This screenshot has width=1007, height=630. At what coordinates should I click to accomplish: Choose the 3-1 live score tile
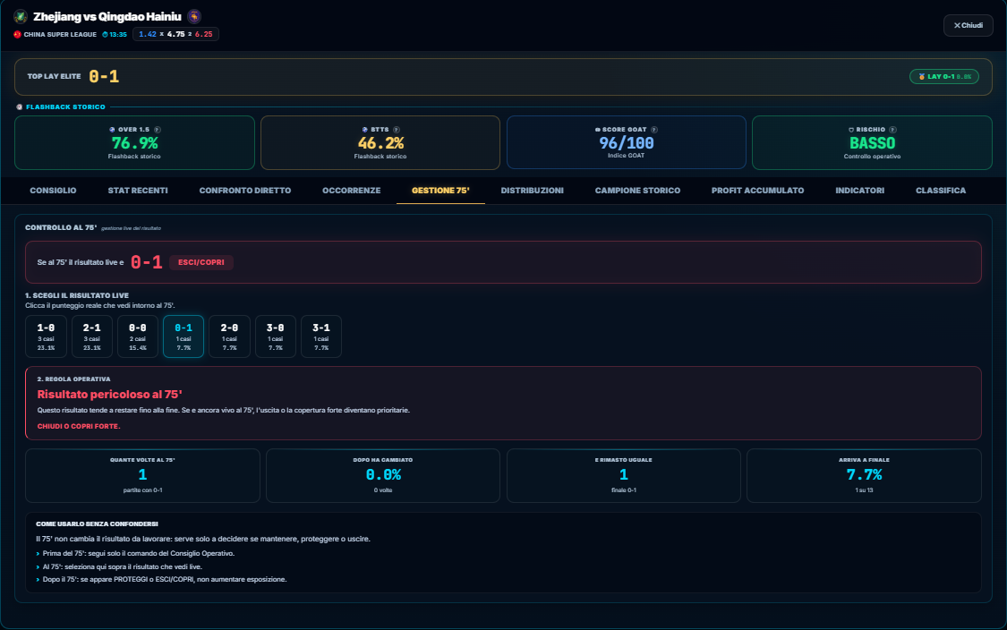tap(321, 336)
